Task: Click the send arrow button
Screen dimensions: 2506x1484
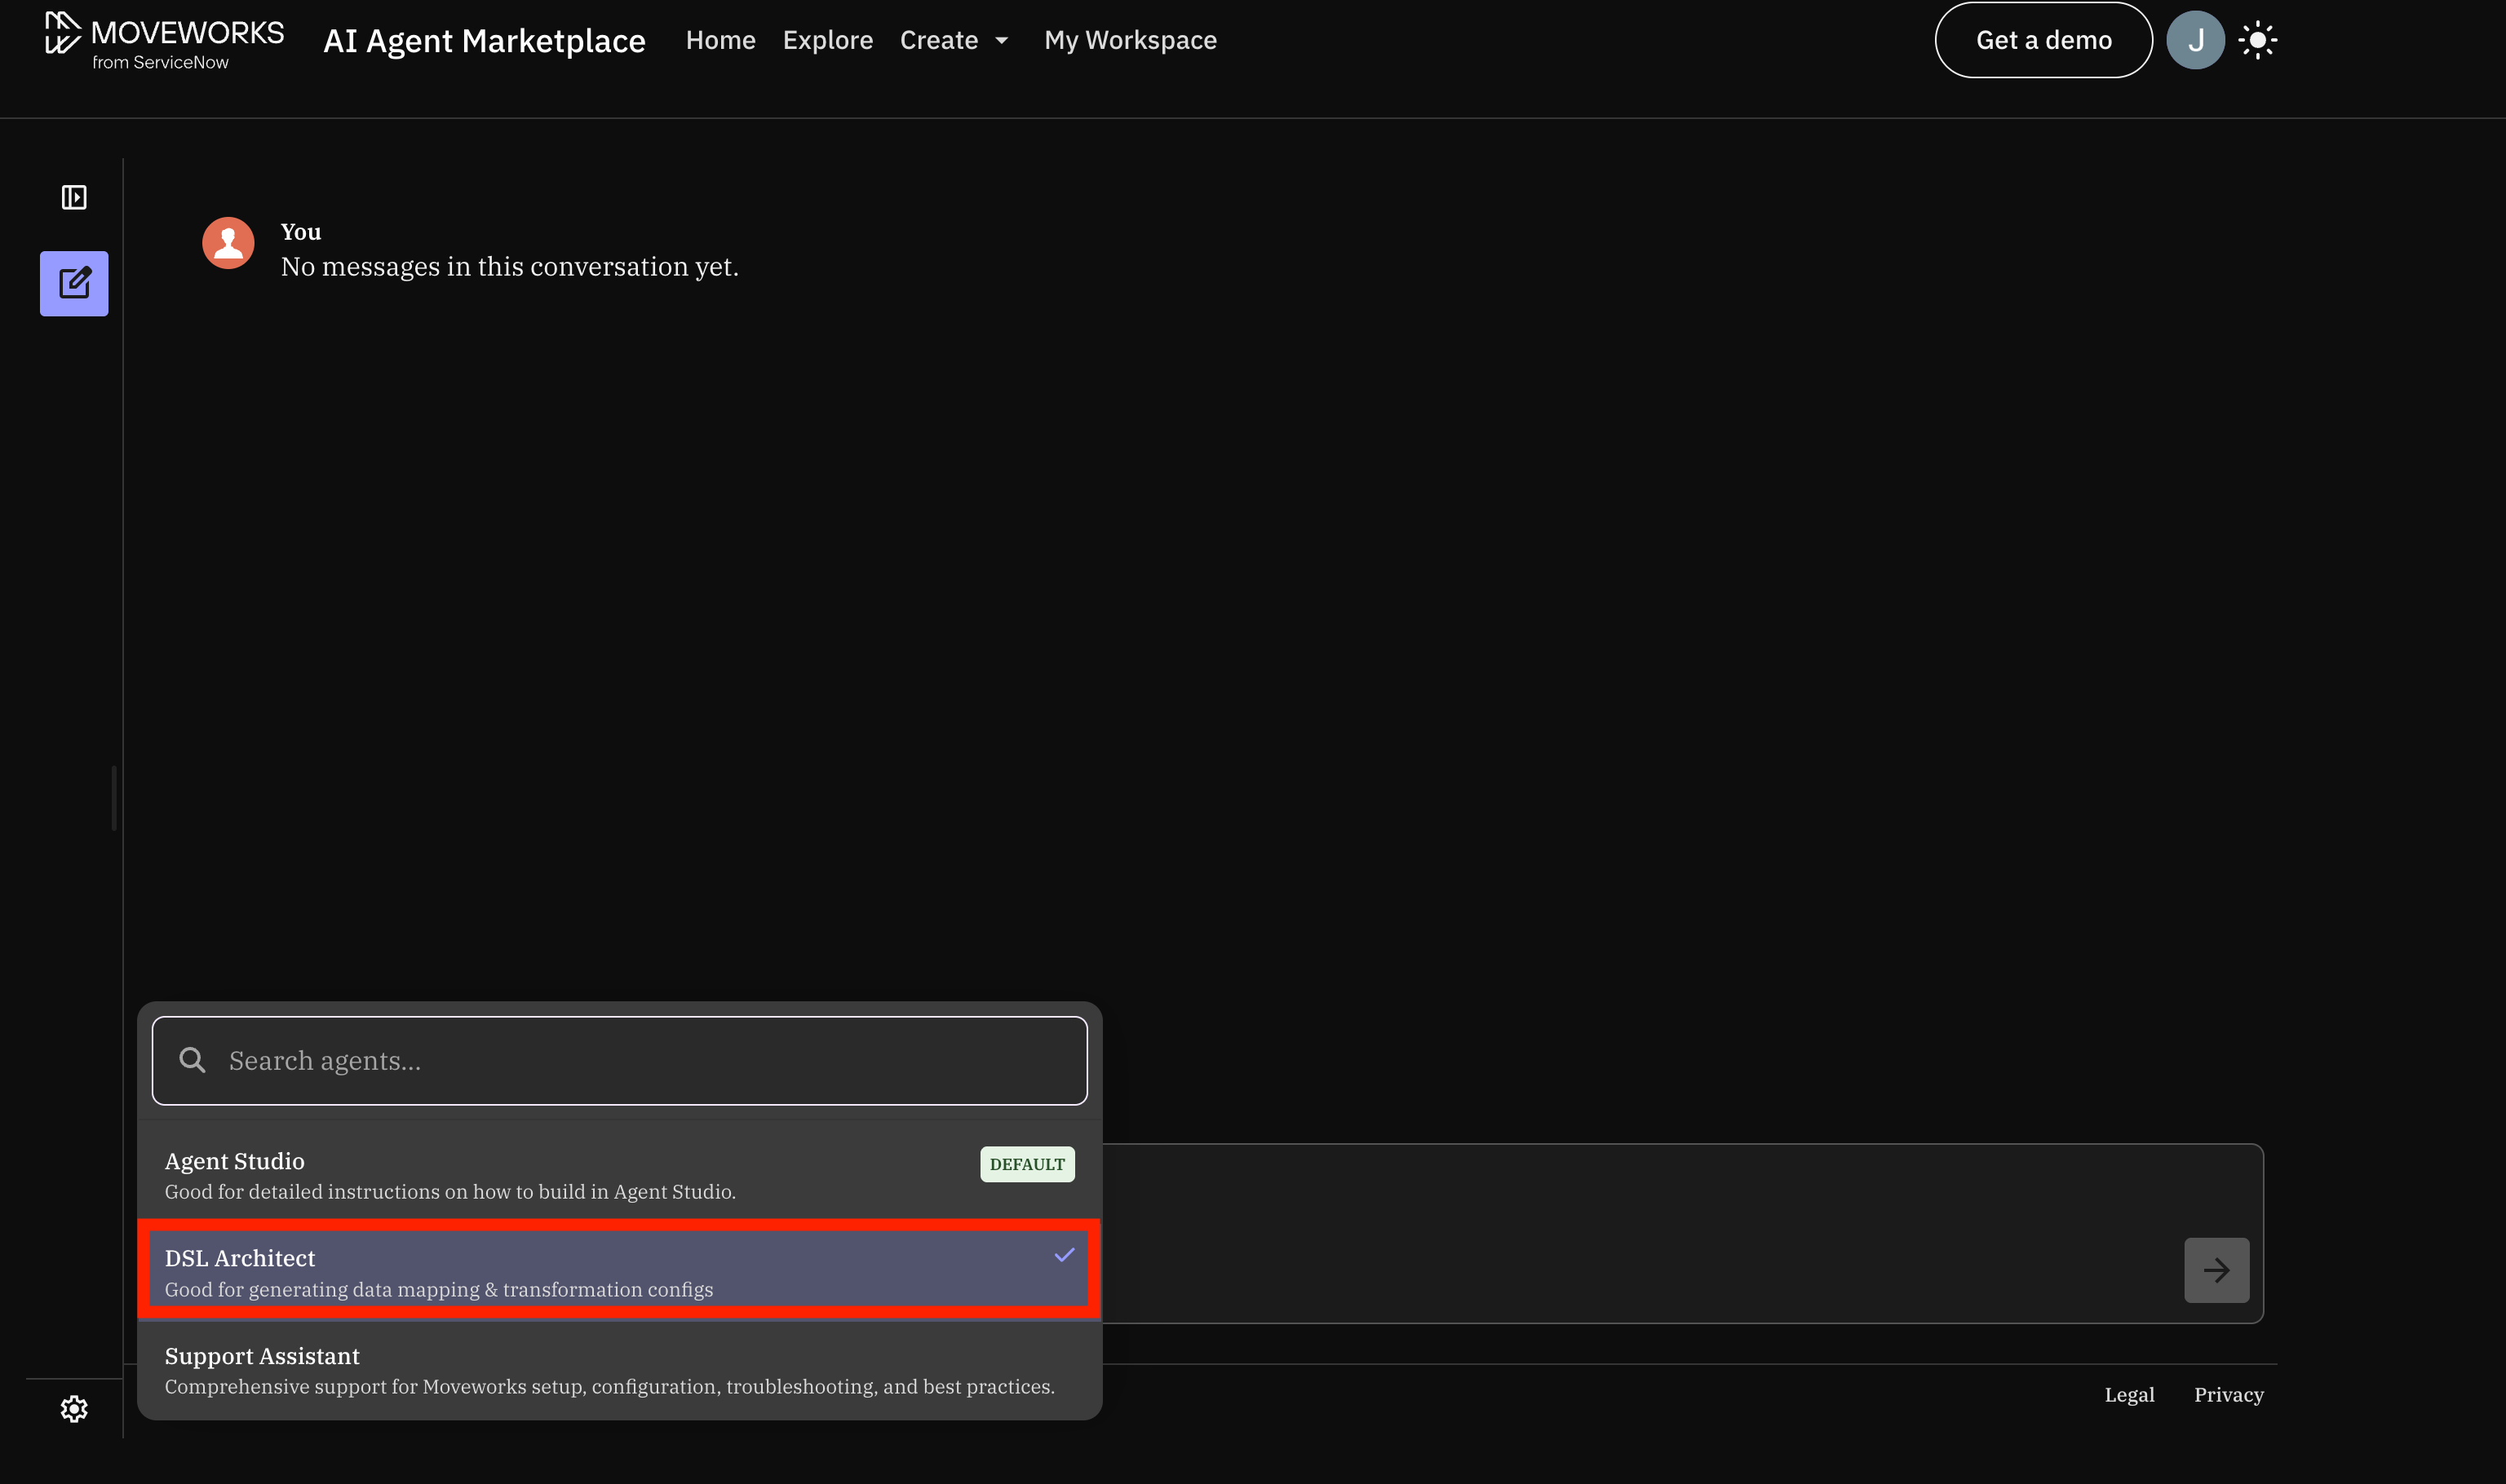Action: tap(2216, 1270)
